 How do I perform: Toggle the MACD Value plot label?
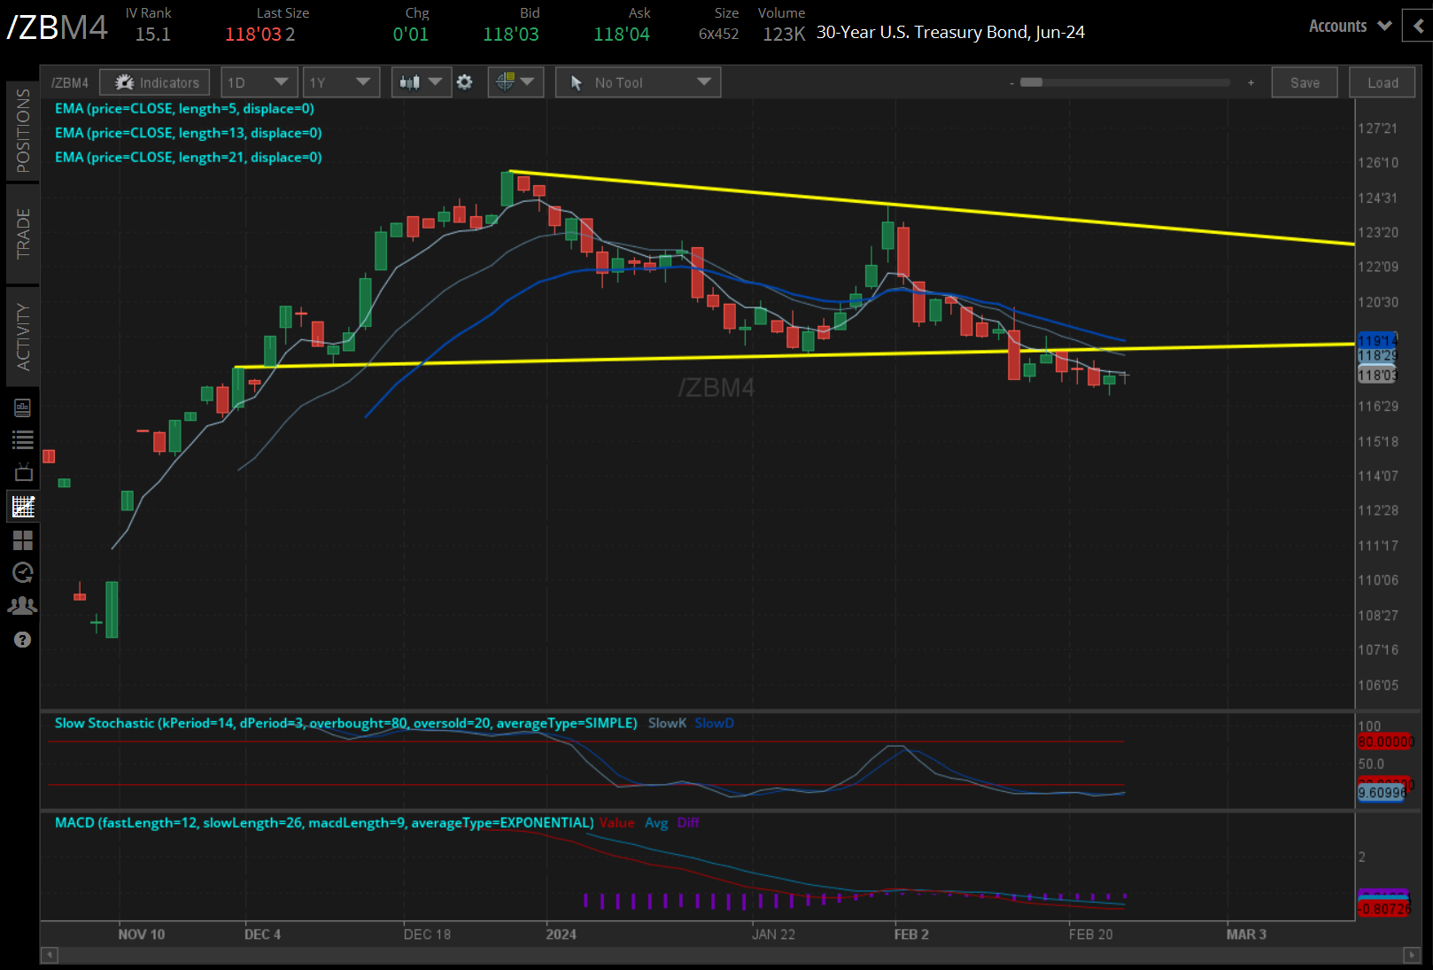616,823
